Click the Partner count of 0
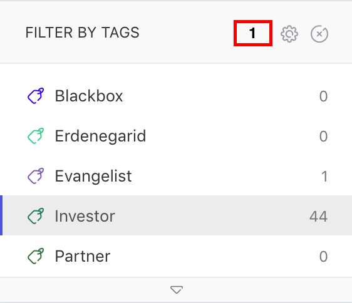 click(x=323, y=257)
